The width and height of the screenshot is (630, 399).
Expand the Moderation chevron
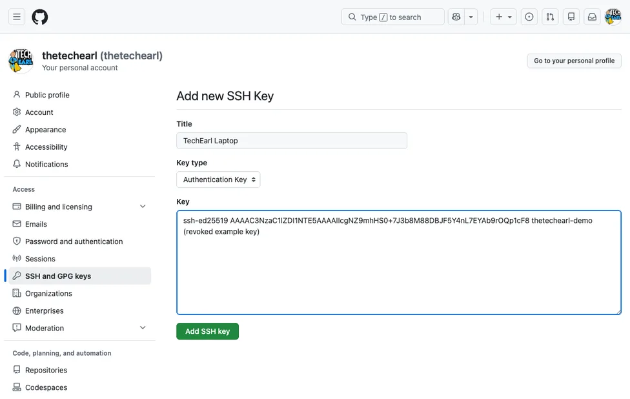coord(143,328)
